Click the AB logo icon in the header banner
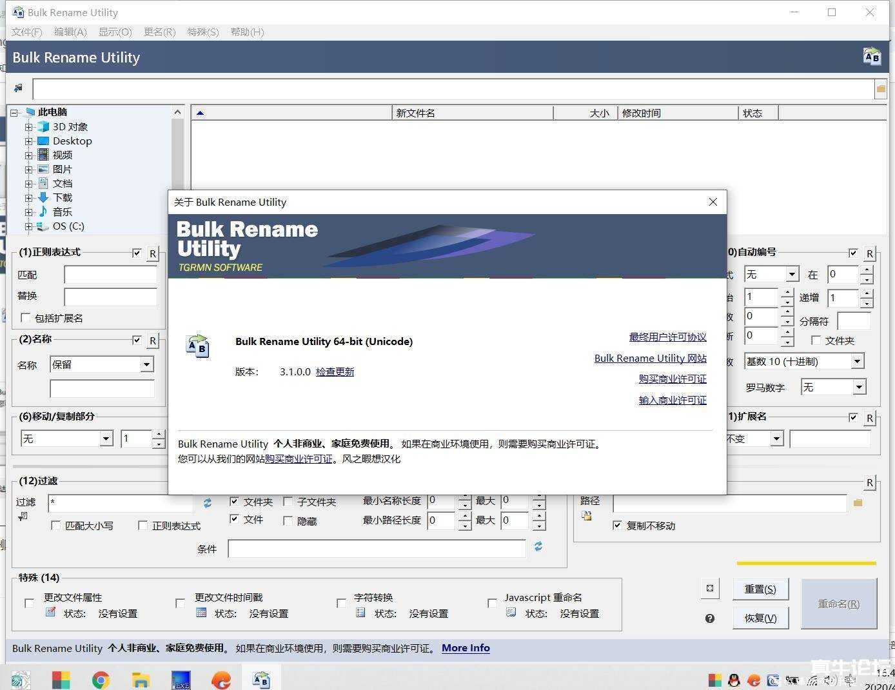 click(872, 56)
